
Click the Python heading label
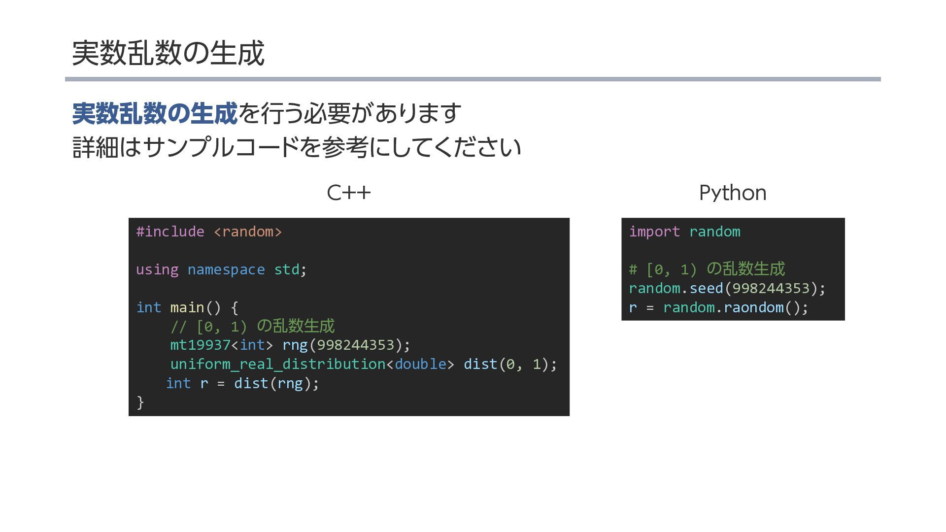[732, 193]
